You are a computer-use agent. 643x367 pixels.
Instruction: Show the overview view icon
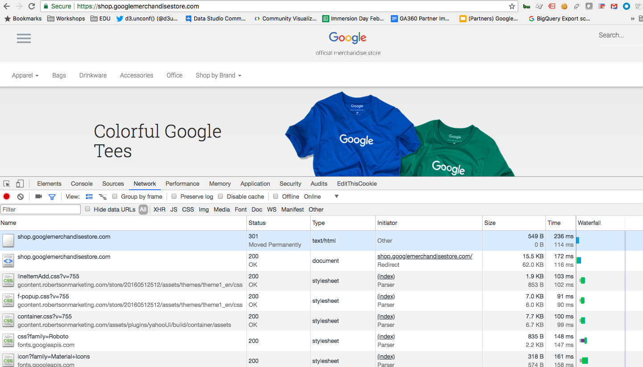point(103,196)
